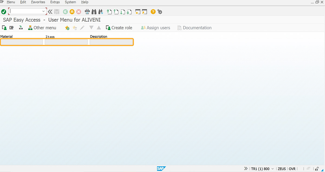Click the Print icon

pos(87,12)
